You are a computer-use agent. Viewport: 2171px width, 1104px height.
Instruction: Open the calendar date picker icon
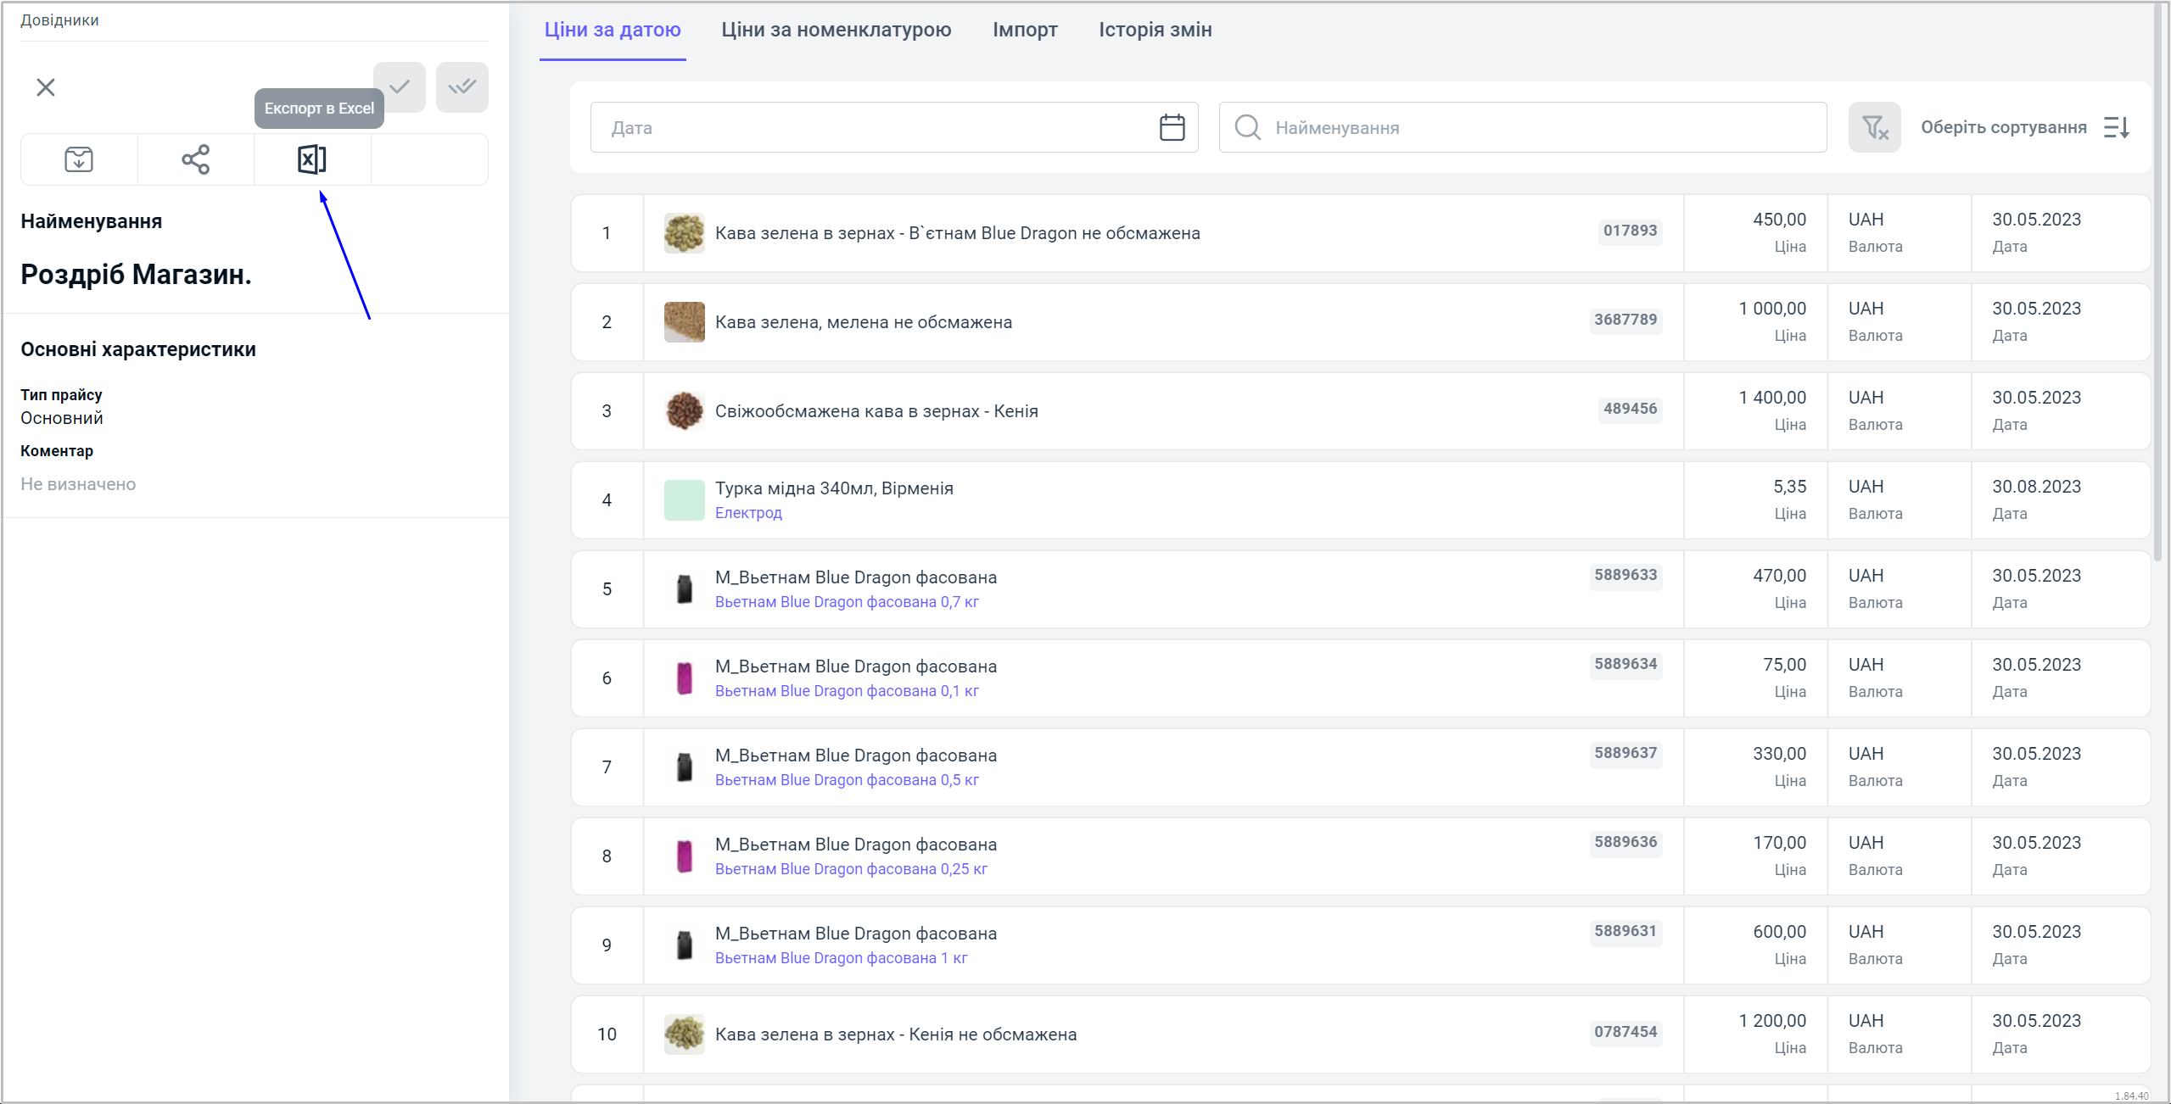click(1172, 127)
